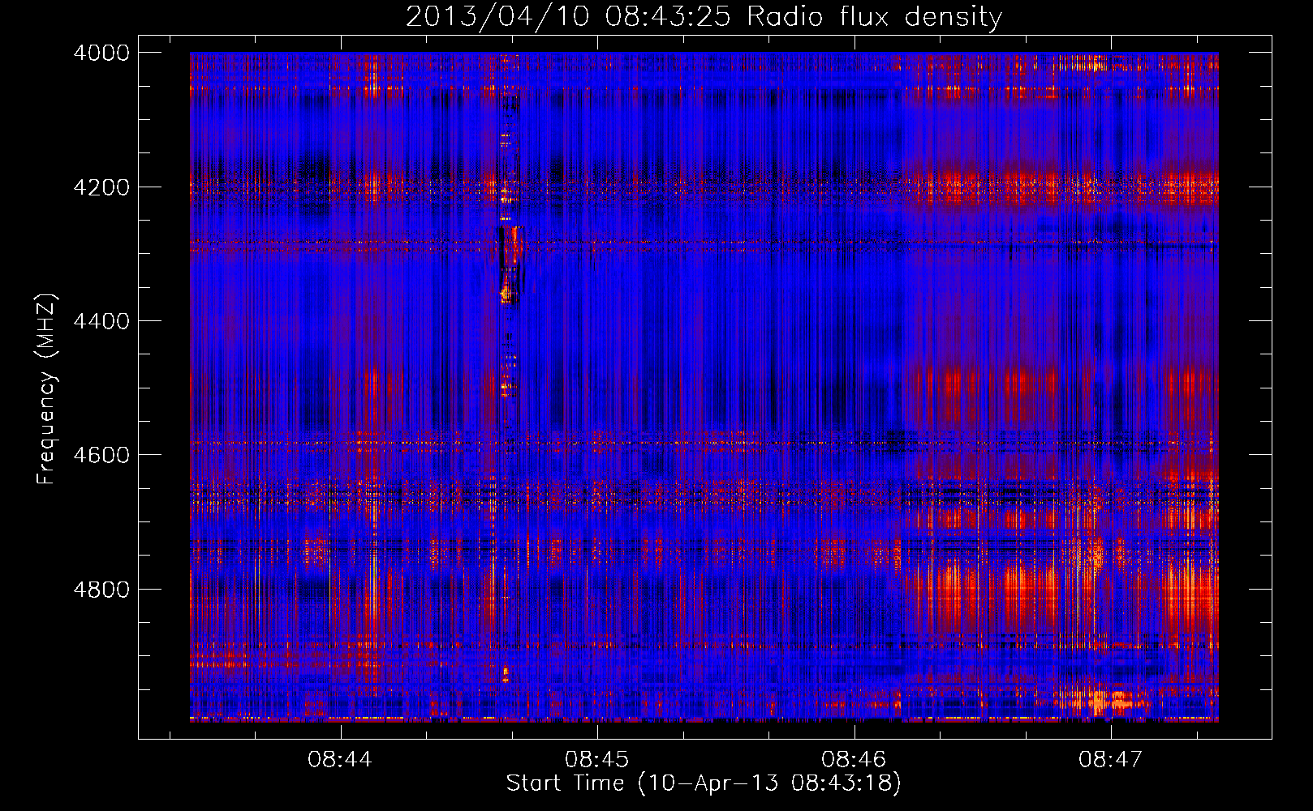
Task: Click the 4000 frequency tick label
Action: point(101,53)
